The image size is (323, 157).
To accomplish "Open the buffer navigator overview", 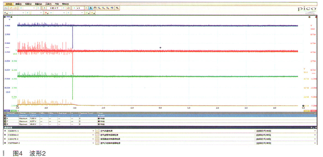I will point(68,8).
